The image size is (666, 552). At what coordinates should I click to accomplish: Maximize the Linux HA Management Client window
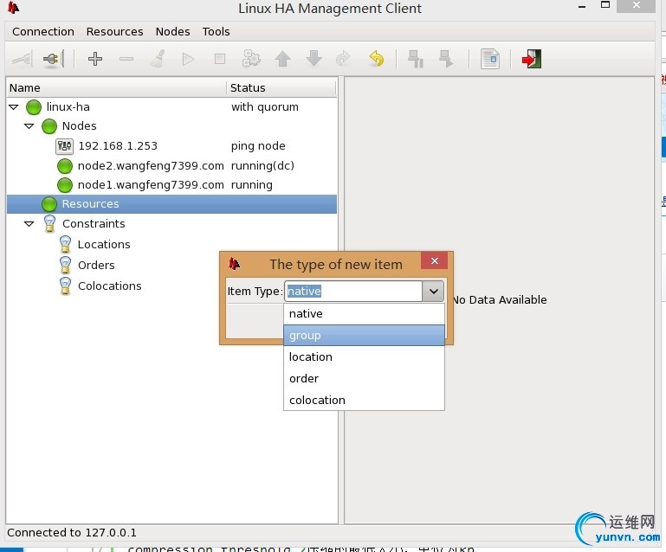(x=605, y=4)
